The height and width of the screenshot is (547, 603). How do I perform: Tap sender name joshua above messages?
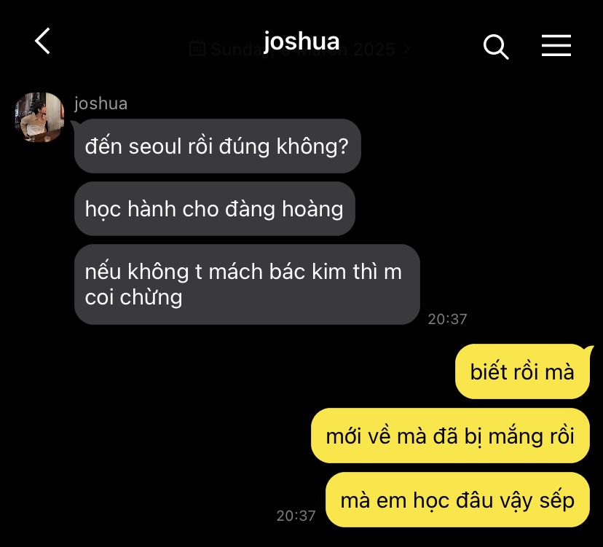[x=100, y=103]
